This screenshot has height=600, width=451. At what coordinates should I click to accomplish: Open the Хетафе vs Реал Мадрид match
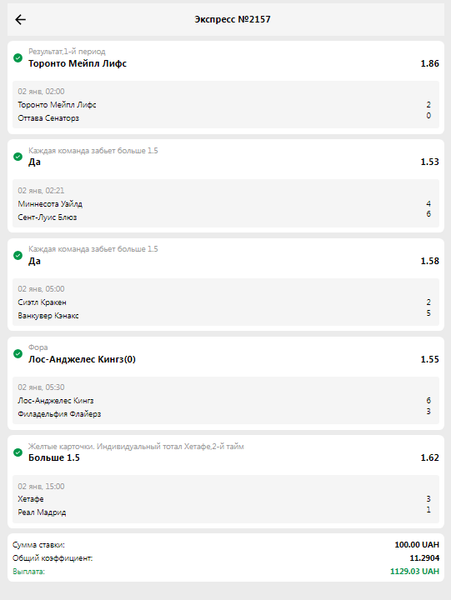pos(225,499)
